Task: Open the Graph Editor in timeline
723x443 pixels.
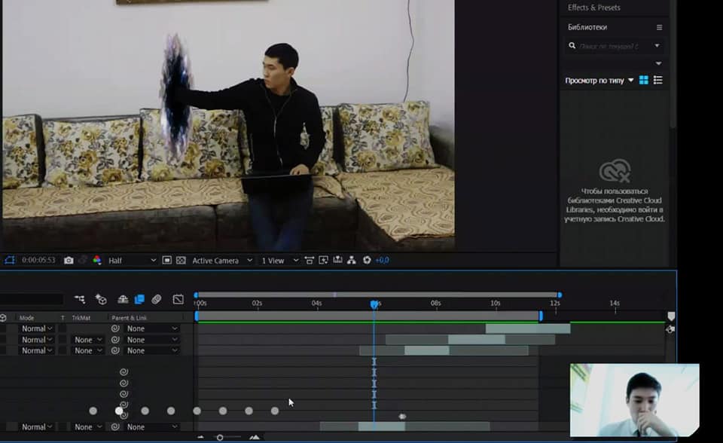Action: [178, 299]
